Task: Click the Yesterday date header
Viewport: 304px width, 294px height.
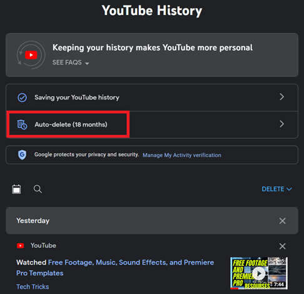Action: [33, 221]
